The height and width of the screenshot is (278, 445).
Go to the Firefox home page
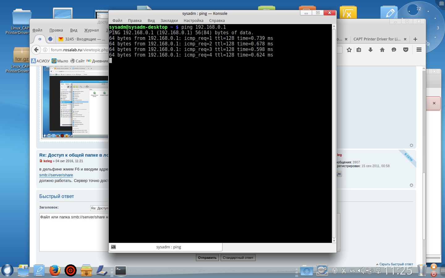(x=382, y=50)
